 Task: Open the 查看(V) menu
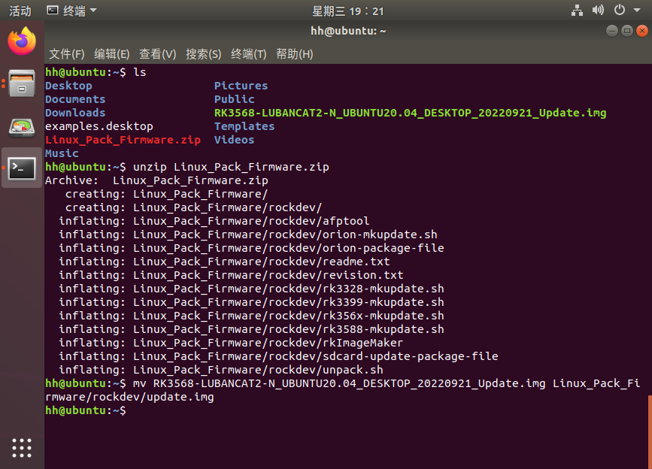[159, 53]
